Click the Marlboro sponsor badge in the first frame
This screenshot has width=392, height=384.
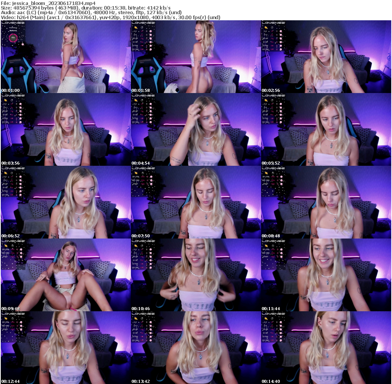[13, 30]
